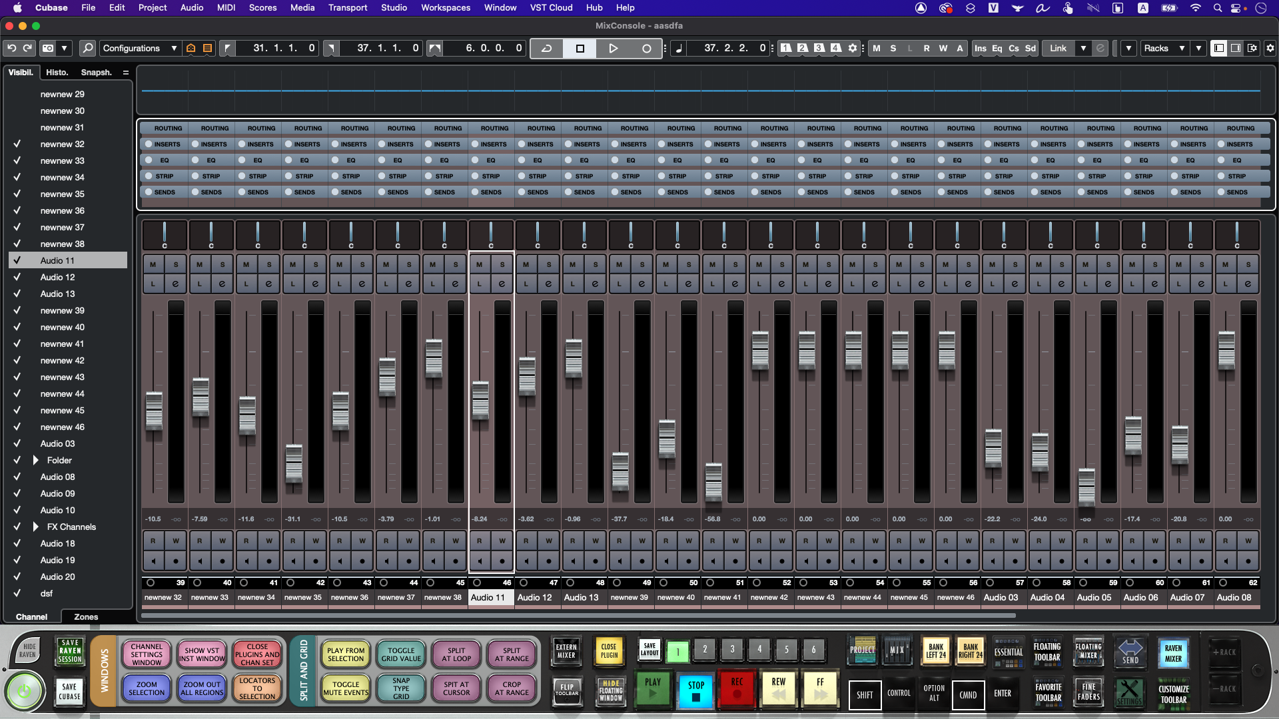Toggle the transport Cycle loop button
The height and width of the screenshot is (719, 1279).
[x=546, y=48]
